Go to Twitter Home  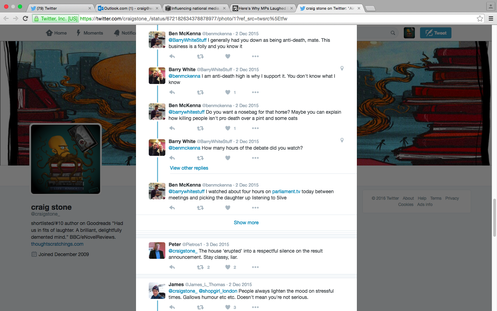coord(56,33)
